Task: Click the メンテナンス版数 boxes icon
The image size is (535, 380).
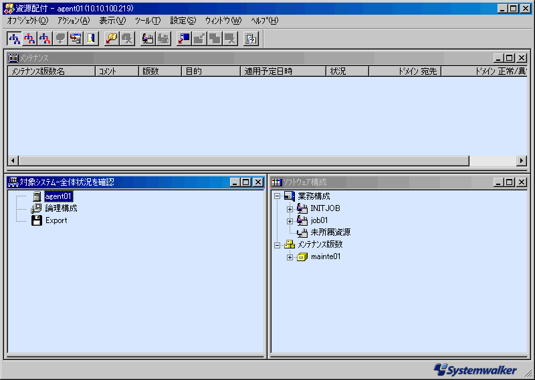Action: [290, 244]
